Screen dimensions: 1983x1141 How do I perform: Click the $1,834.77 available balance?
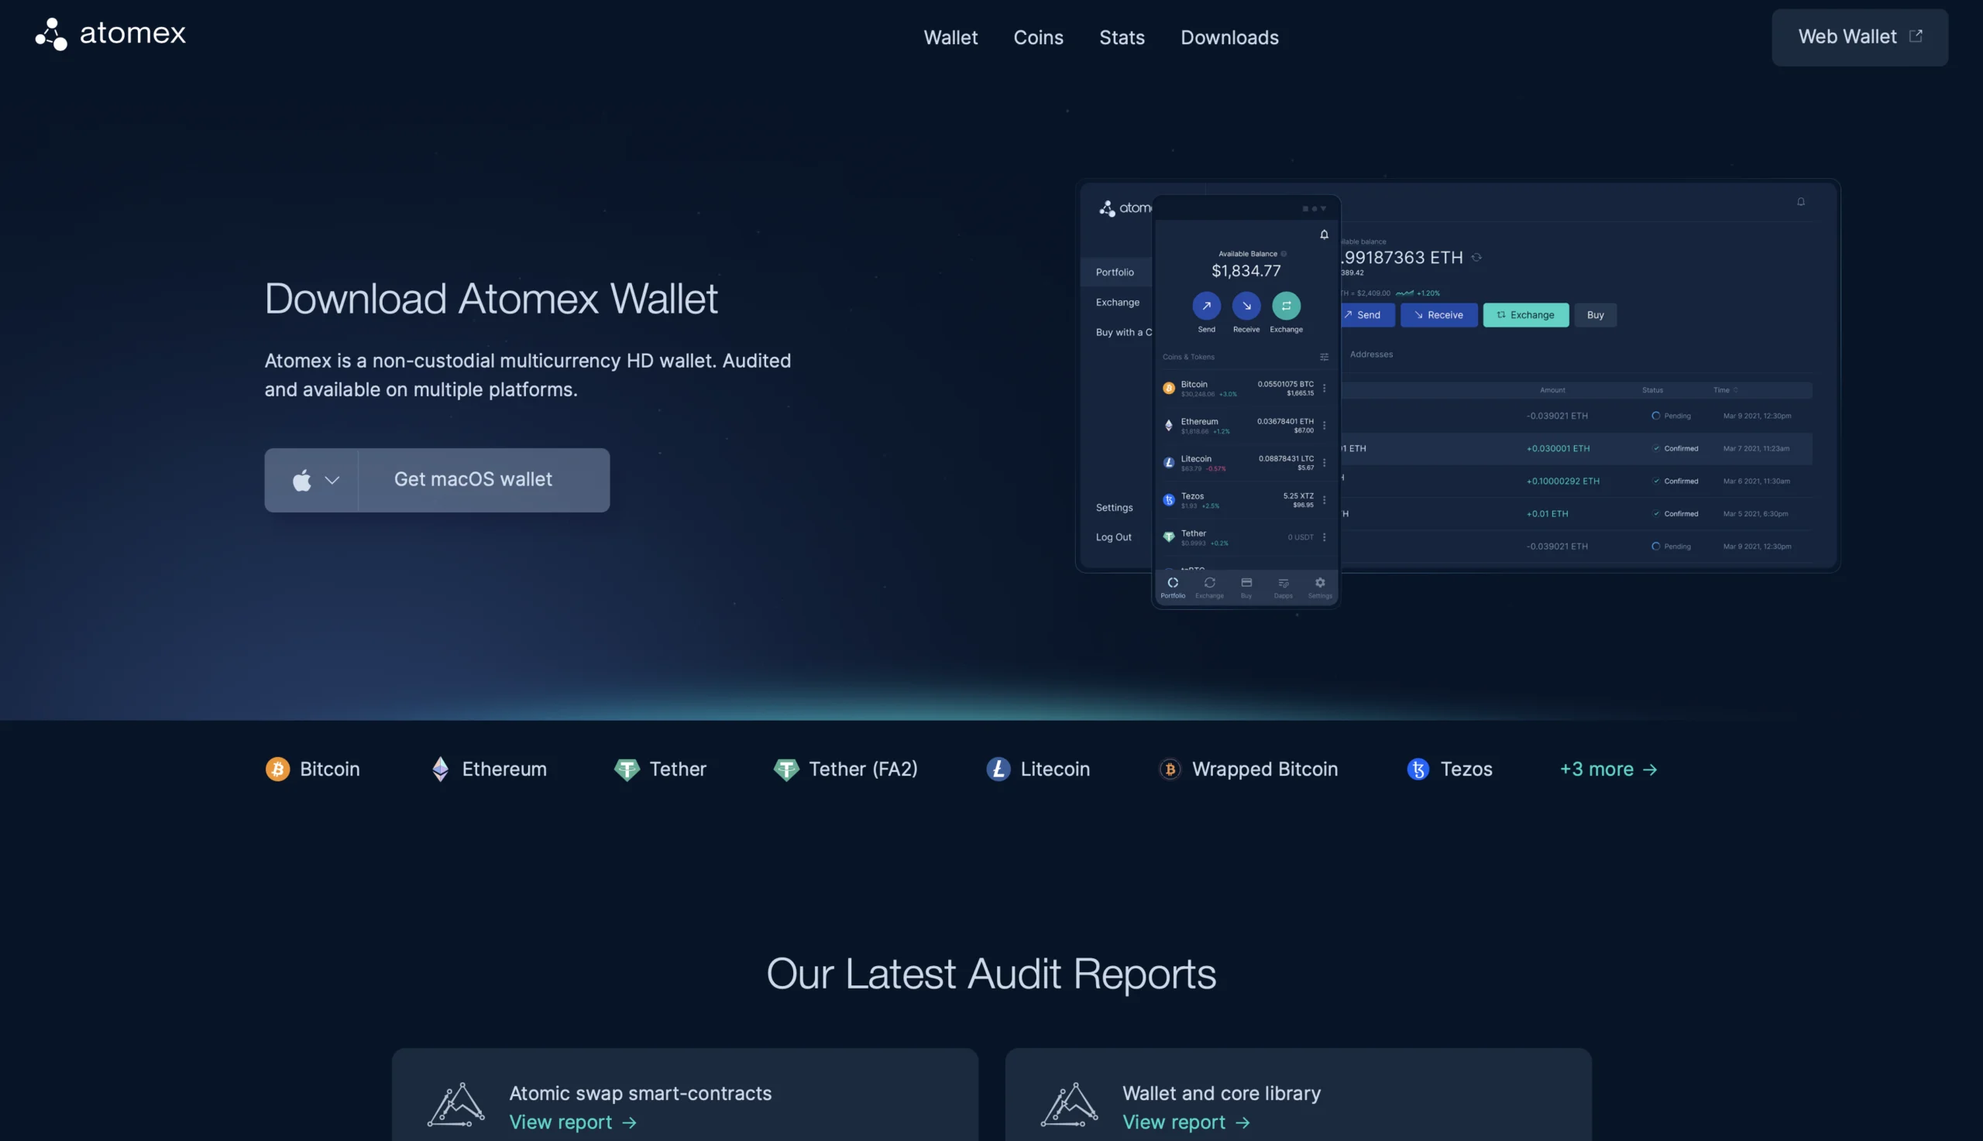(1246, 271)
